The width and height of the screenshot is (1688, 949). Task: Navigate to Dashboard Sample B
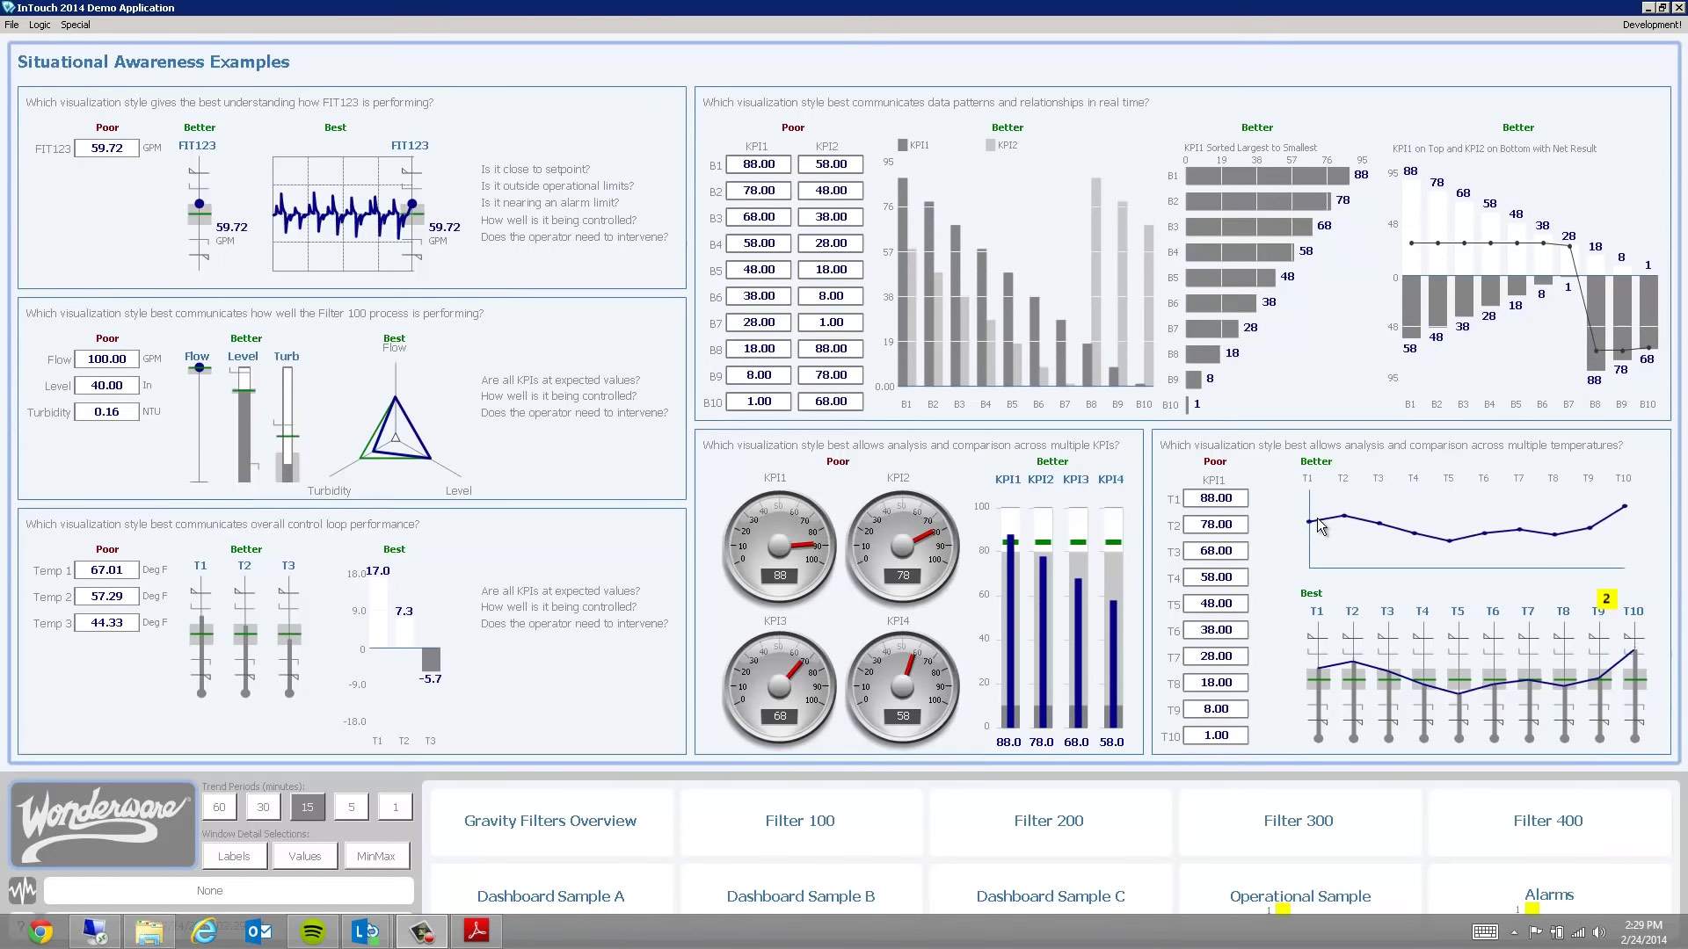[800, 895]
